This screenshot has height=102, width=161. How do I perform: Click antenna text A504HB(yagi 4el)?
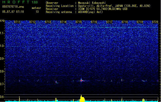point(90,12)
